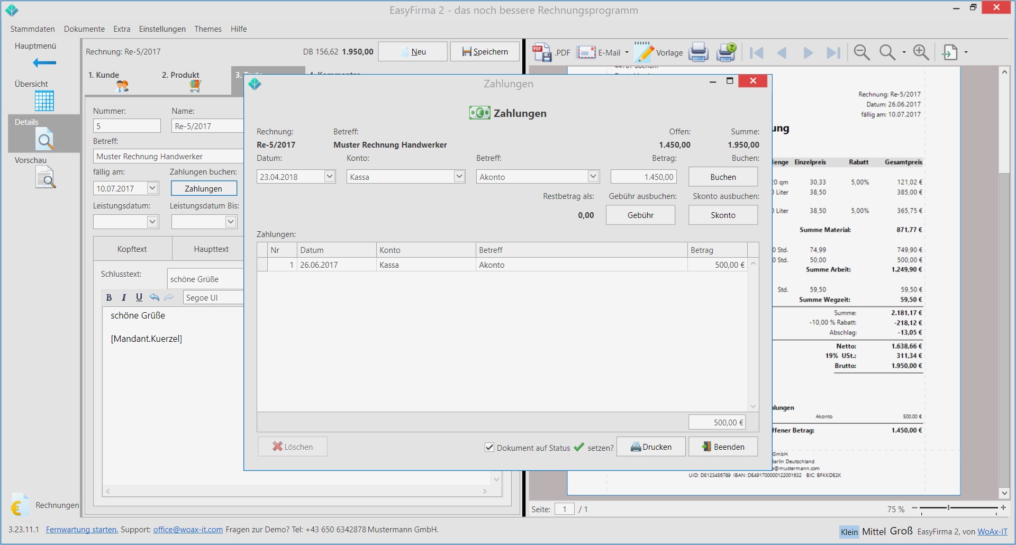The height and width of the screenshot is (545, 1016).
Task: Click the zoom in magnifier icon
Action: [921, 52]
